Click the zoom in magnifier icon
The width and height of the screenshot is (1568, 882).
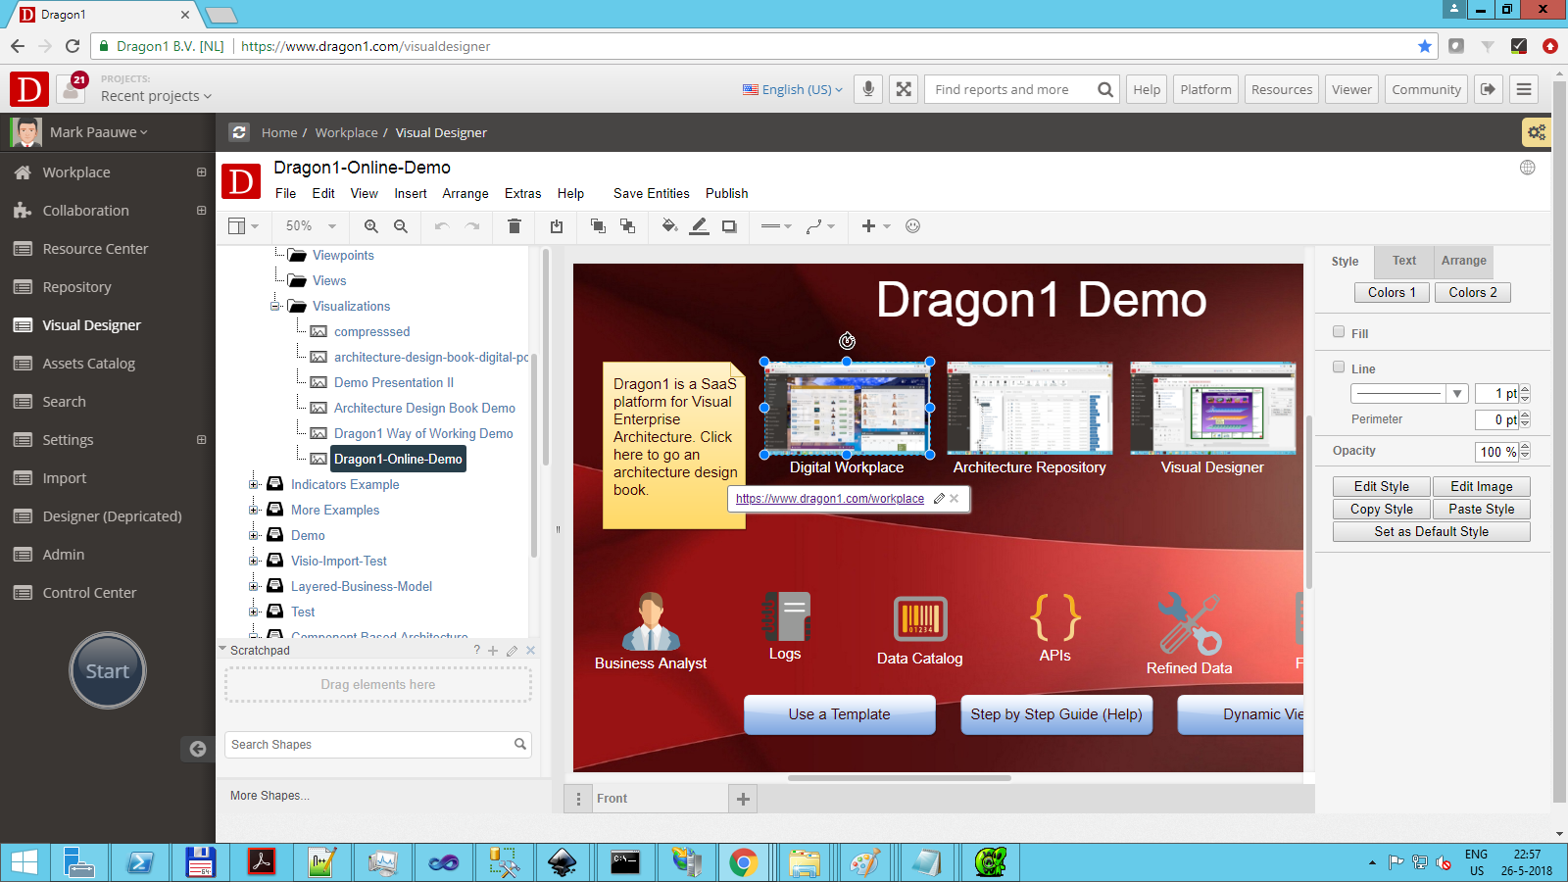[370, 226]
